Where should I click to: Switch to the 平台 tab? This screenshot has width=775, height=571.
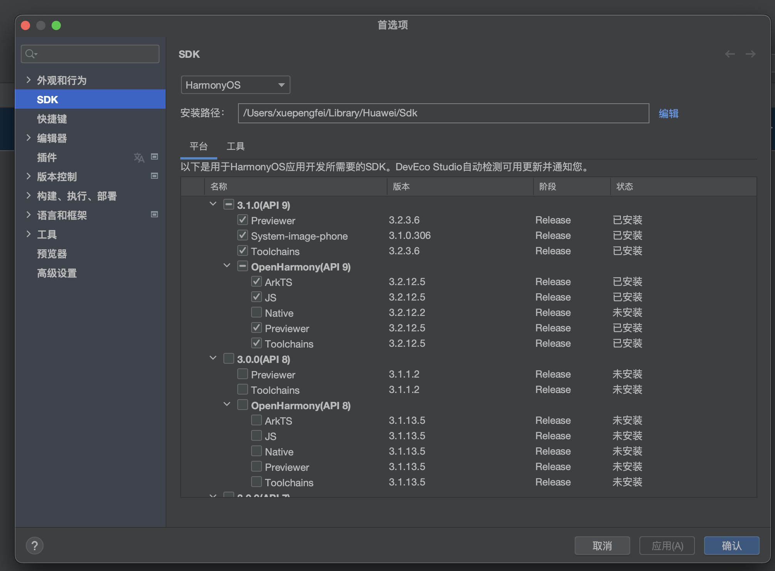[199, 146]
